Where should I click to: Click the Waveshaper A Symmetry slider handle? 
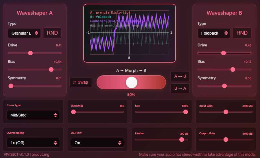pyautogui.click(x=11, y=86)
